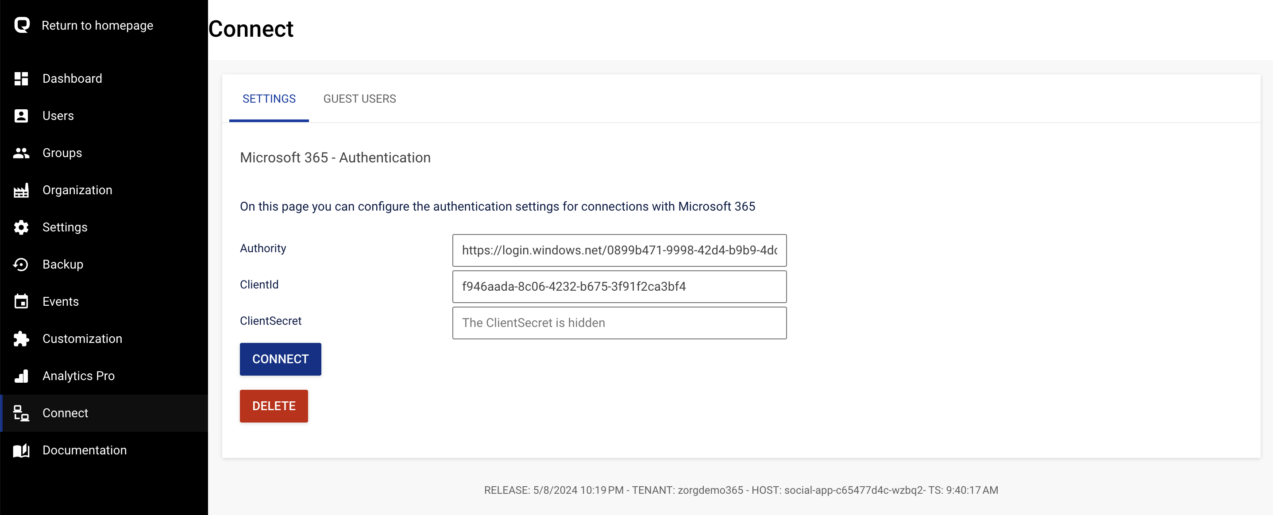This screenshot has height=515, width=1273.
Task: Click the Customization puzzle piece icon
Action: [x=21, y=339]
